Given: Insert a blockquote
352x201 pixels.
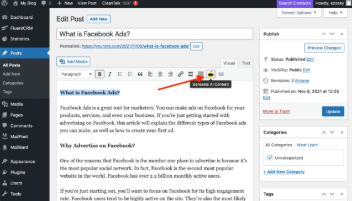Looking at the screenshot, I should [140, 74].
